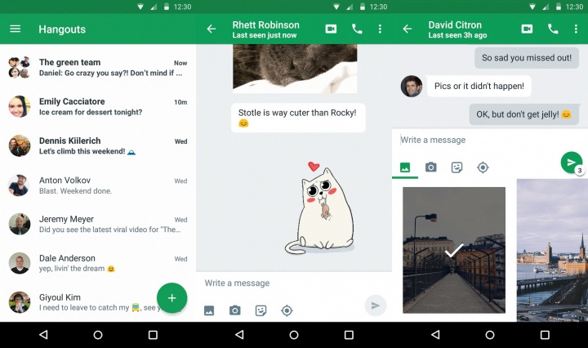
Task: Open Emily Cacciatore conversation
Action: [98, 106]
